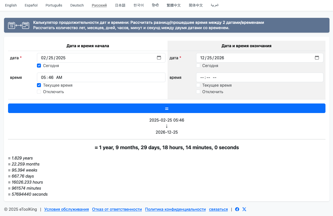Image resolution: width=333 pixels, height=216 pixels.
Task: Switch language to English
Action: click(11, 5)
